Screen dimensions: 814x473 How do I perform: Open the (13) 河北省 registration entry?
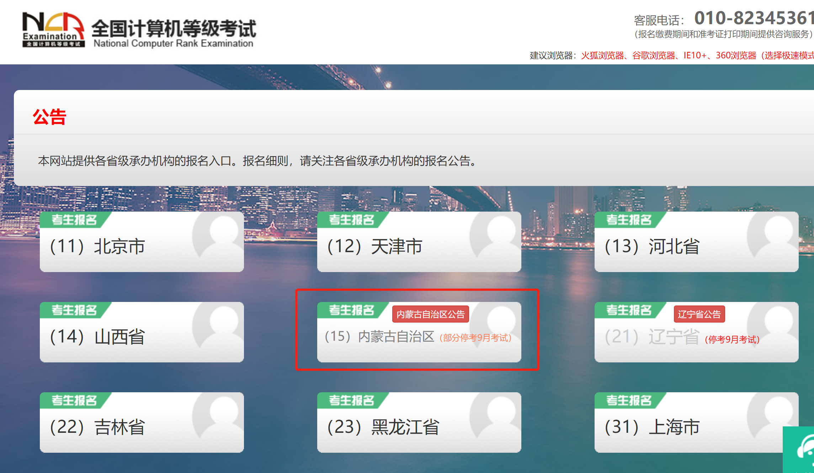(x=652, y=246)
